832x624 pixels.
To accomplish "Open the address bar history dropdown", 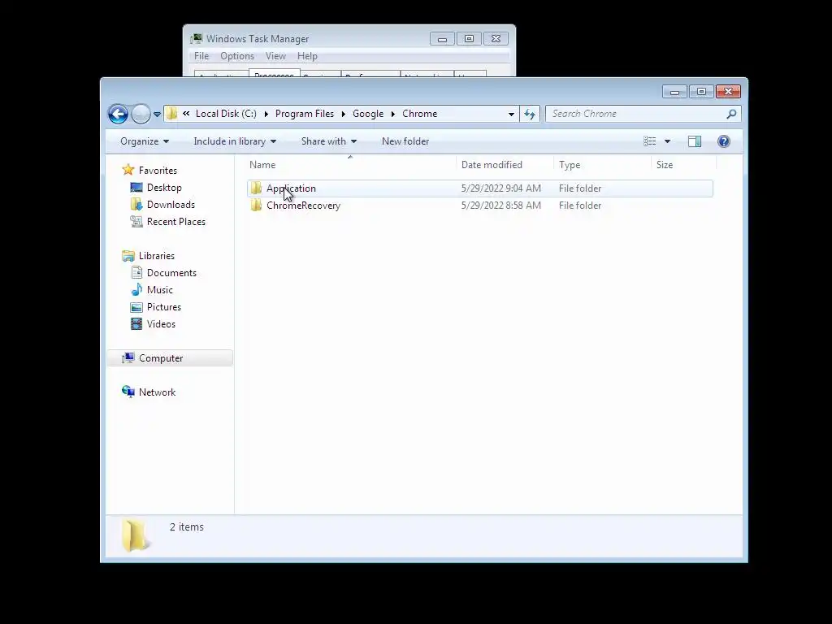I will point(511,114).
